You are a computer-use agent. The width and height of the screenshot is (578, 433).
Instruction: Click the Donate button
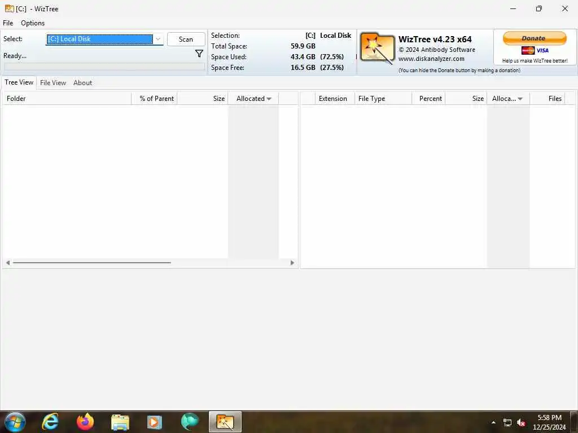point(535,38)
